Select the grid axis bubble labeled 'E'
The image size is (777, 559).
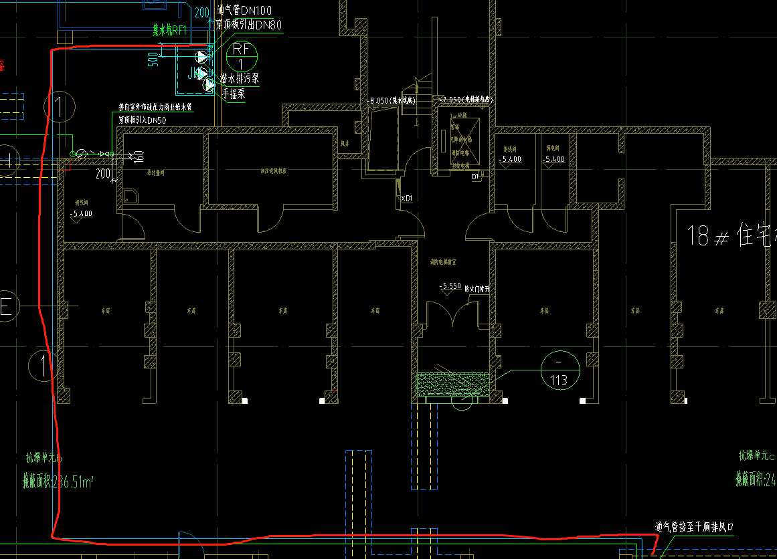6,307
